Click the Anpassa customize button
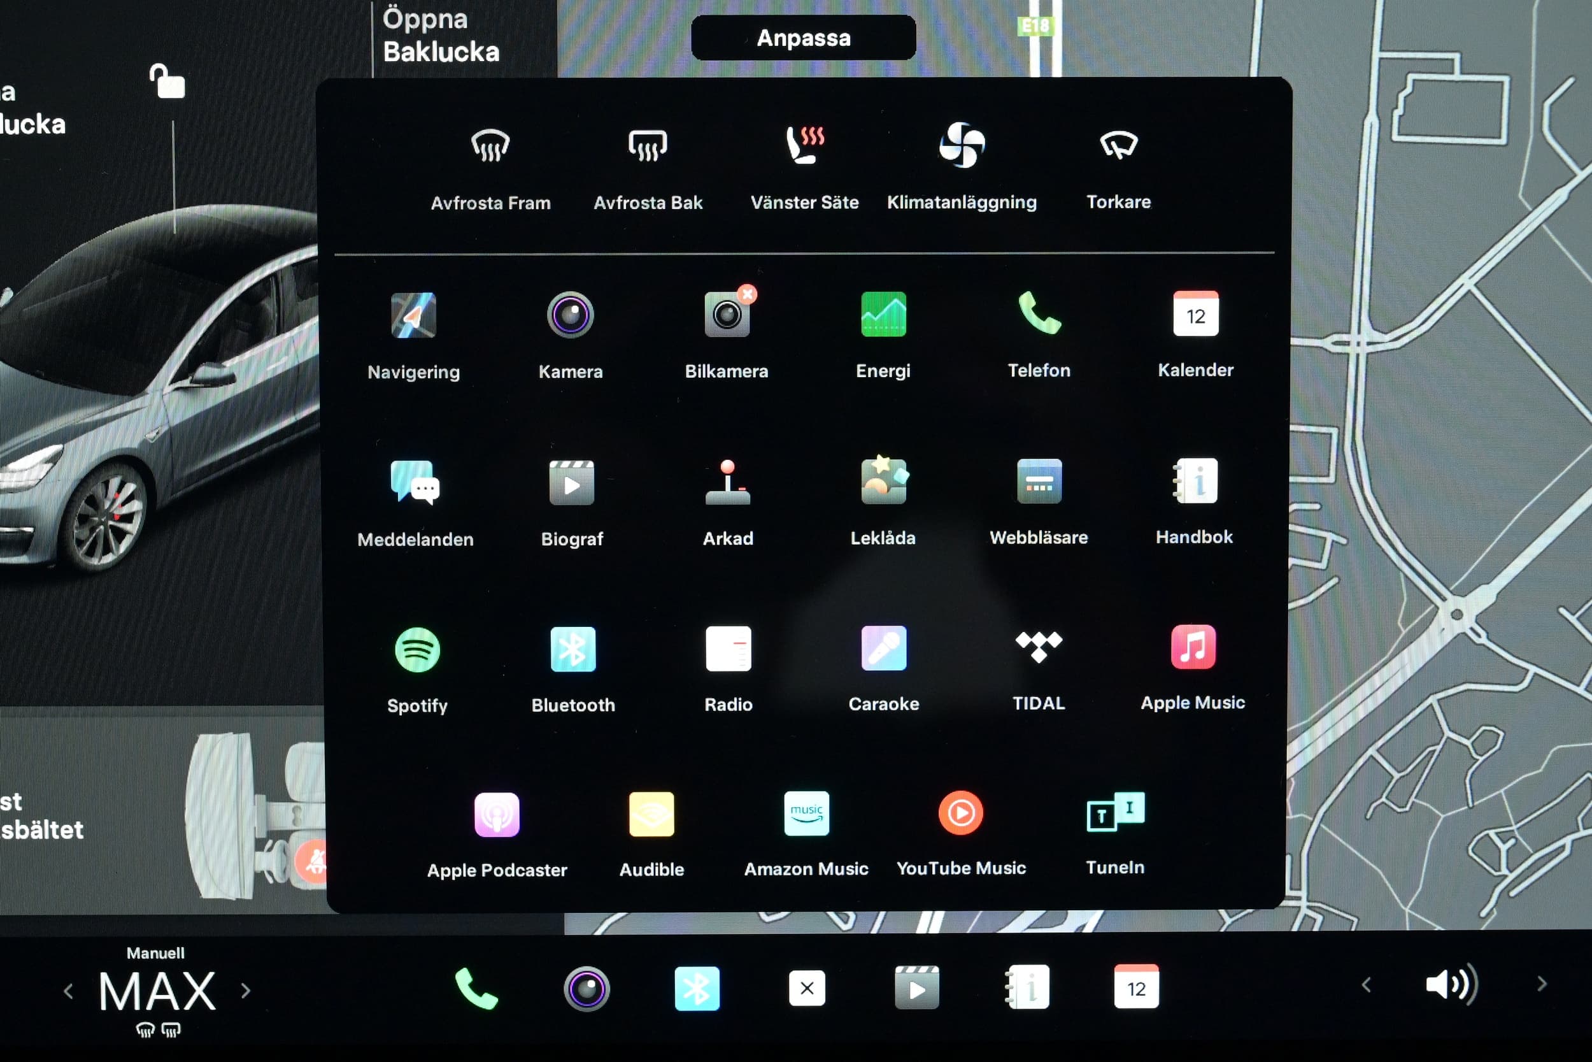 804,38
